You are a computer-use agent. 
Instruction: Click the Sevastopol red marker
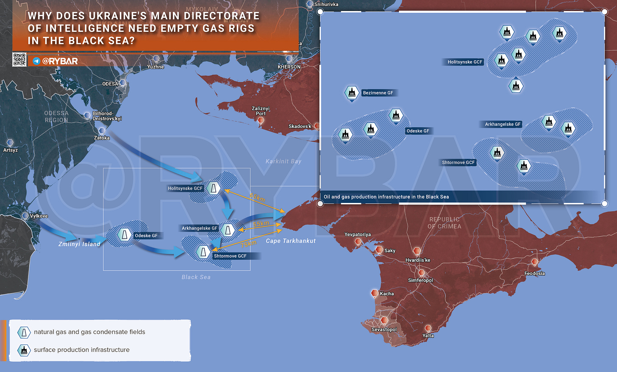[x=384, y=321]
